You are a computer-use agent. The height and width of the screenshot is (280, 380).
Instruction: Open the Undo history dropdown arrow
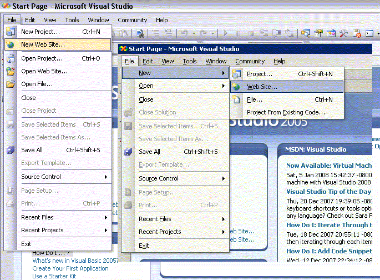(x=194, y=33)
